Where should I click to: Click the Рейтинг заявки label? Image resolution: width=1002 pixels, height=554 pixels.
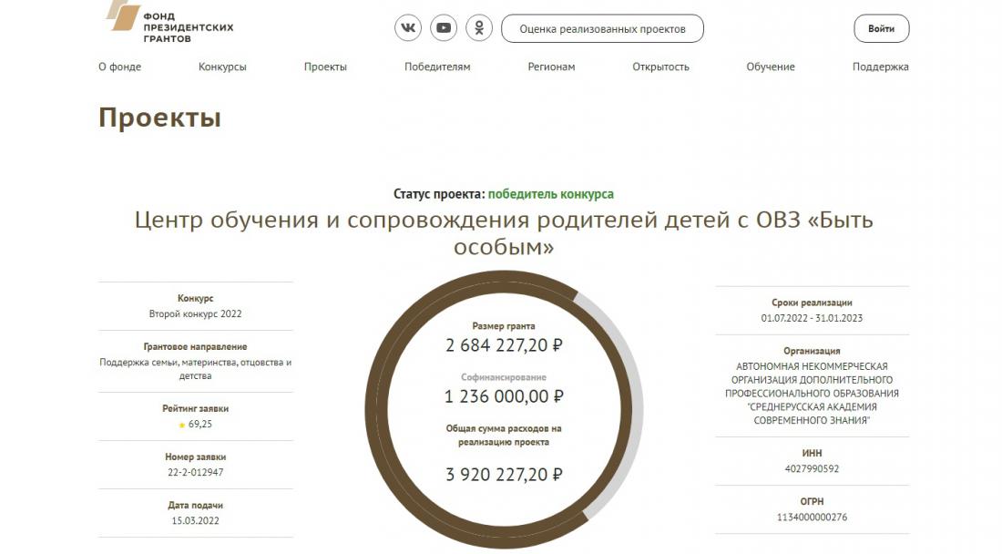[196, 408]
